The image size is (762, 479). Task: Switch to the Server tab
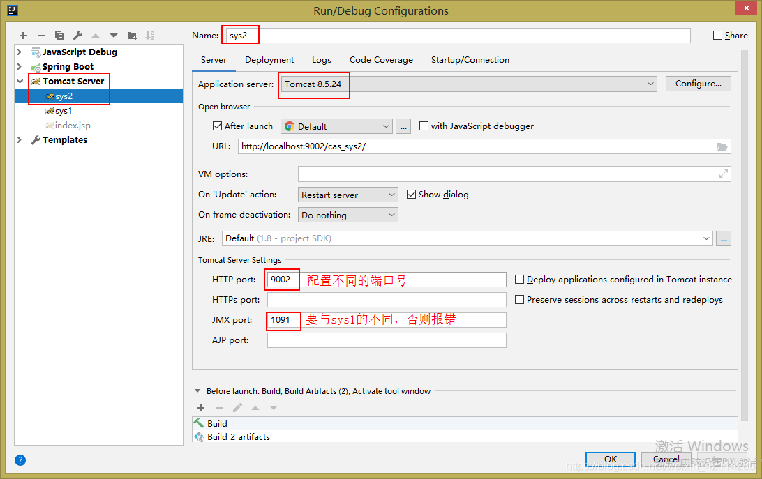214,60
